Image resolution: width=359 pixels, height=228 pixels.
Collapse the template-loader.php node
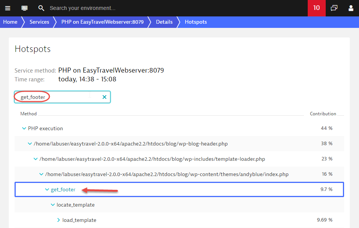(36, 159)
